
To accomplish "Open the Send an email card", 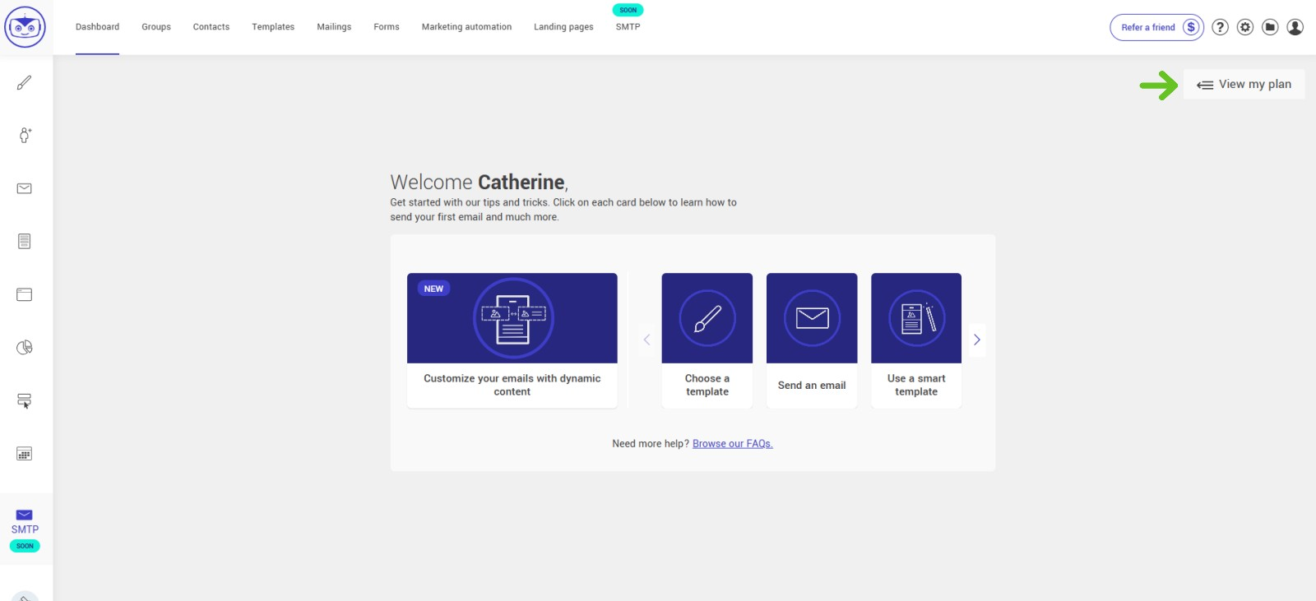I will tap(811, 340).
